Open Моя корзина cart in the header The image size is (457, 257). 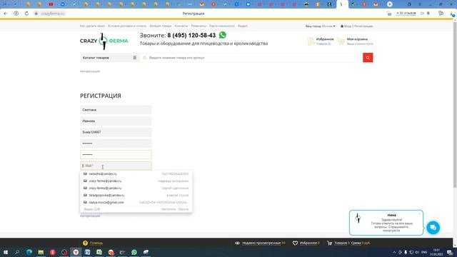pyautogui.click(x=355, y=41)
